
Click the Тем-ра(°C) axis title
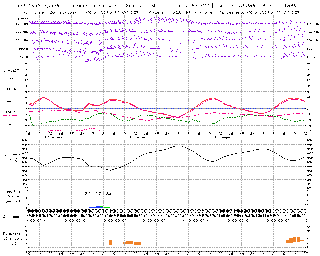click(x=12, y=71)
